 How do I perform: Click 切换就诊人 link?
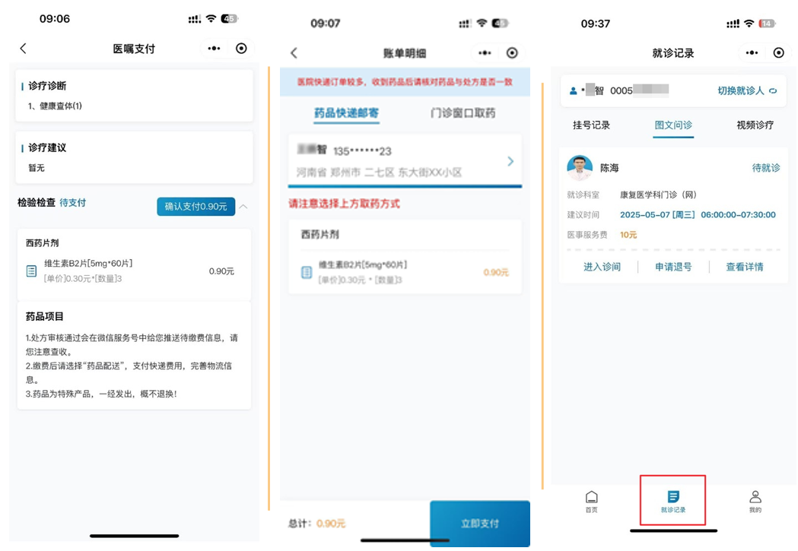(740, 90)
